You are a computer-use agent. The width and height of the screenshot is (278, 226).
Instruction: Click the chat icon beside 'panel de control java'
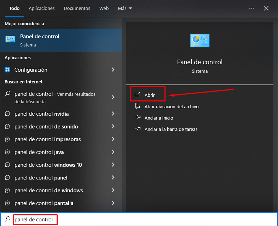(x=7, y=152)
